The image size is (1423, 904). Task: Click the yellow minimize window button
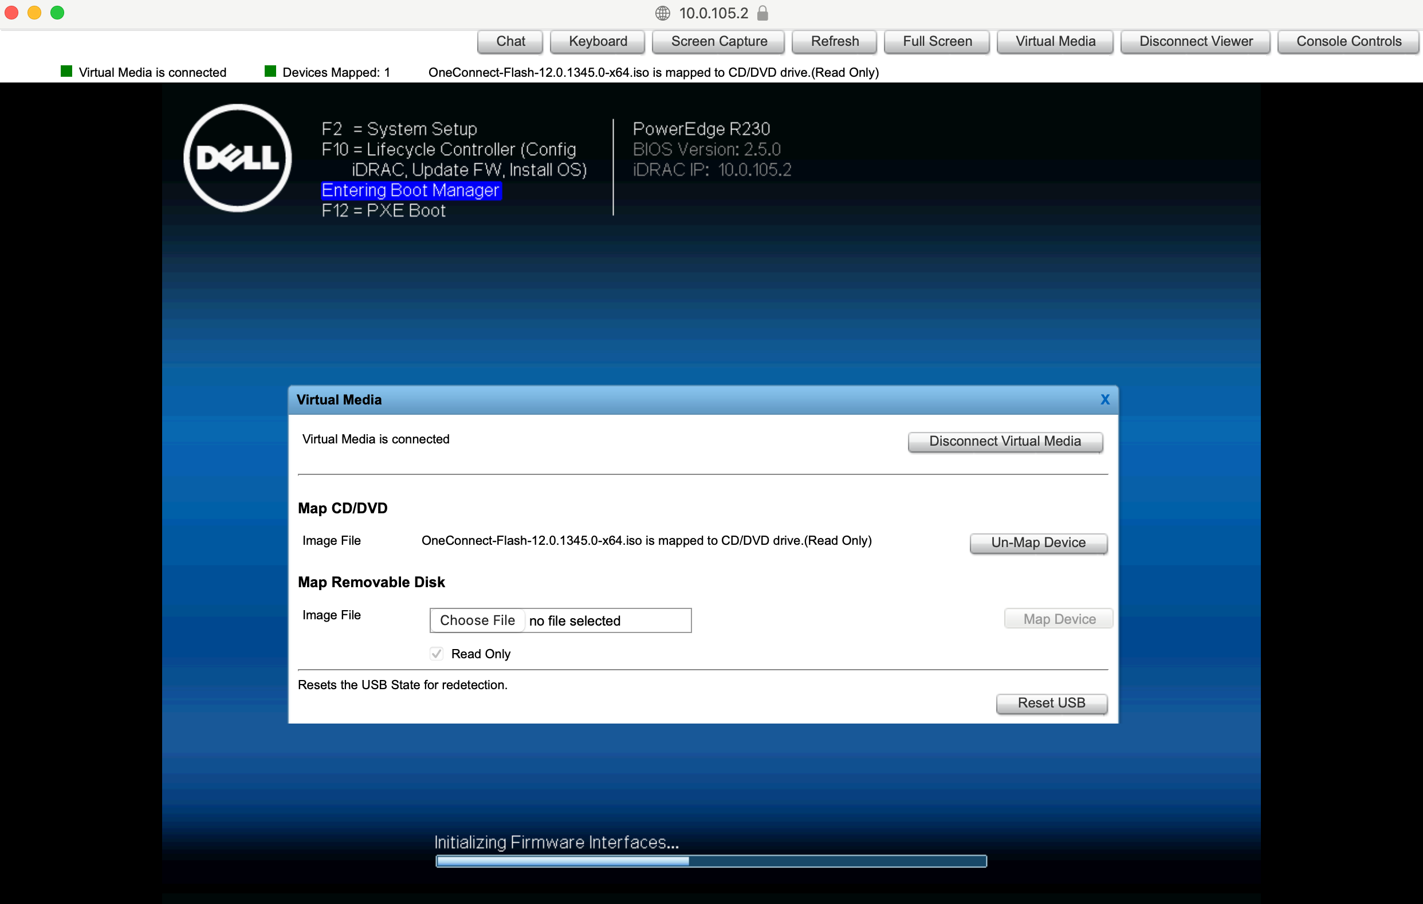34,13
